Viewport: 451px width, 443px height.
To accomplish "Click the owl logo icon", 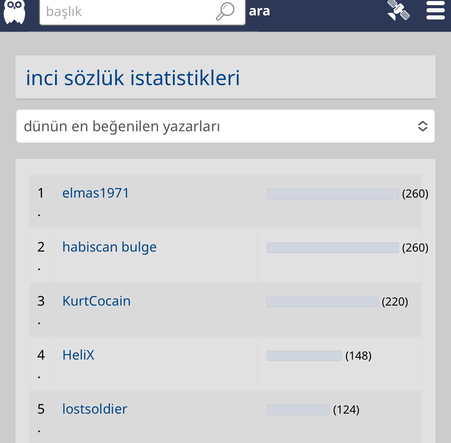I will [14, 12].
